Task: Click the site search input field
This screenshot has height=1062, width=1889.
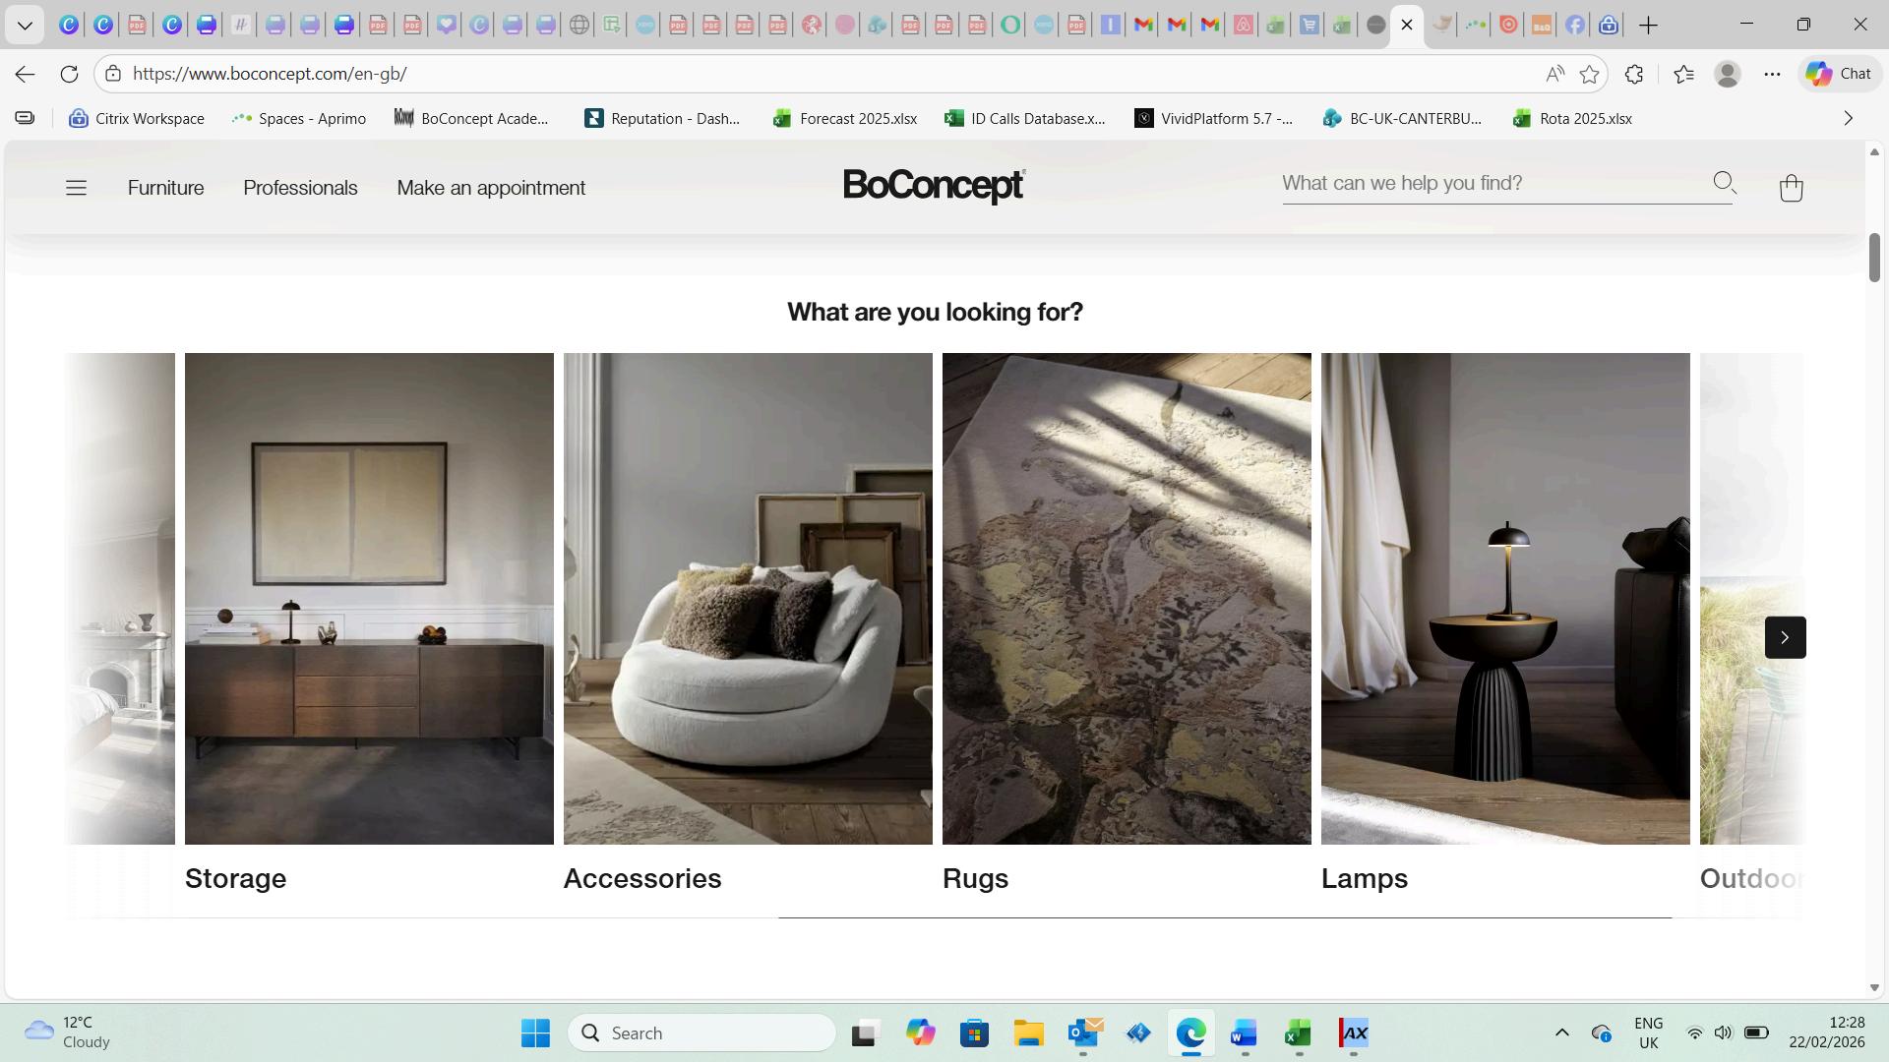Action: (x=1491, y=184)
